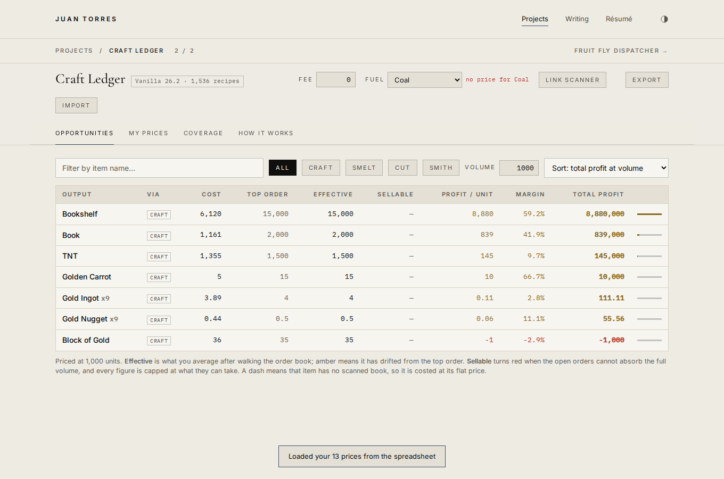Open the Fuel dropdown set to Coal
This screenshot has height=479, width=724.
[x=425, y=80]
